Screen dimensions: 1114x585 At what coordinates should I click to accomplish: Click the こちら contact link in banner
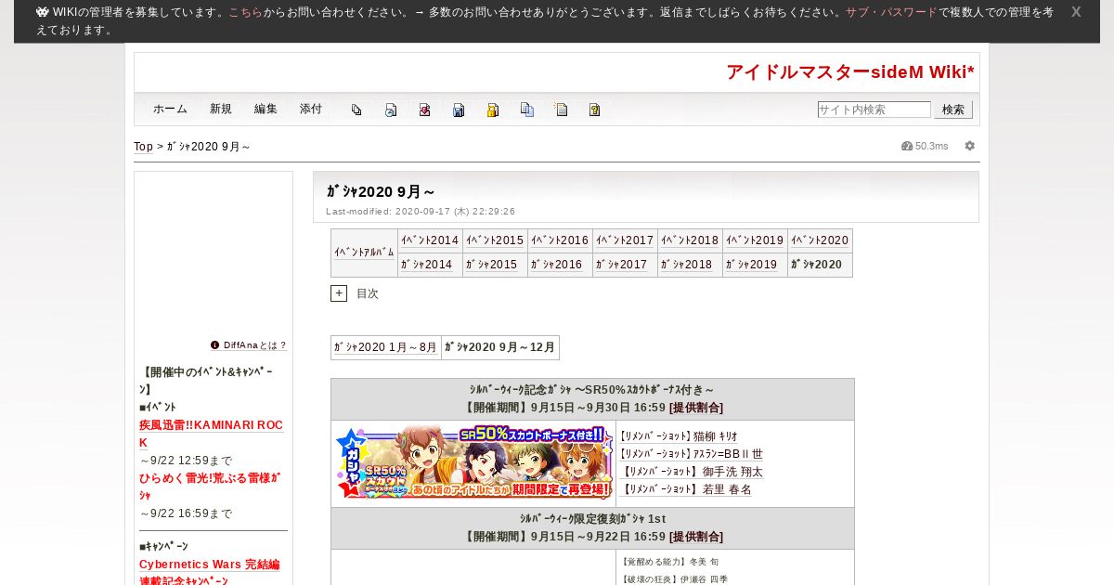(x=245, y=12)
